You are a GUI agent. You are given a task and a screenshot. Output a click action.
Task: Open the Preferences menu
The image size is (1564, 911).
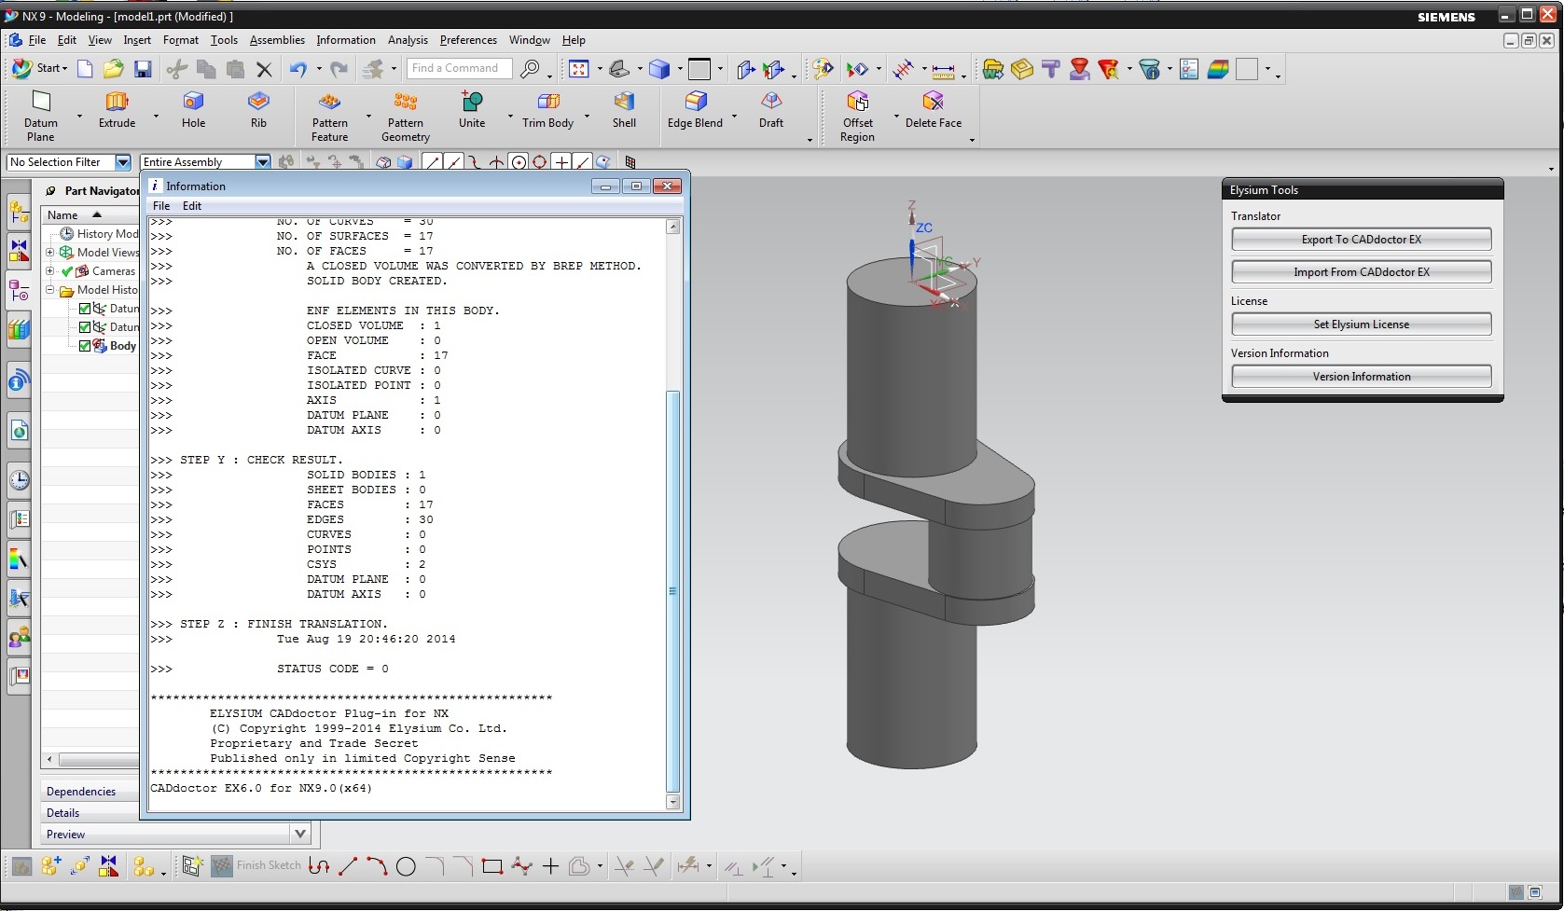pyautogui.click(x=468, y=40)
